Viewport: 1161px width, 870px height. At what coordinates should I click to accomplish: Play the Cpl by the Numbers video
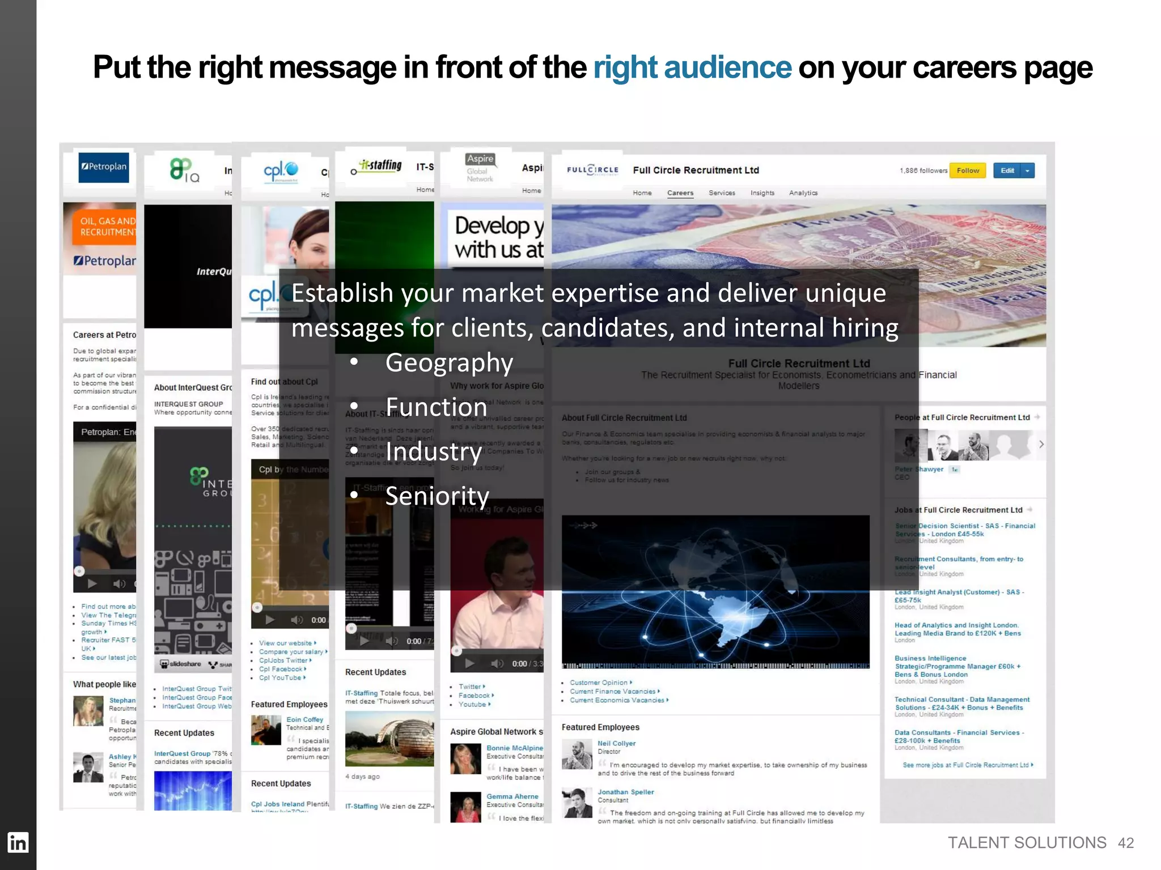click(x=270, y=620)
